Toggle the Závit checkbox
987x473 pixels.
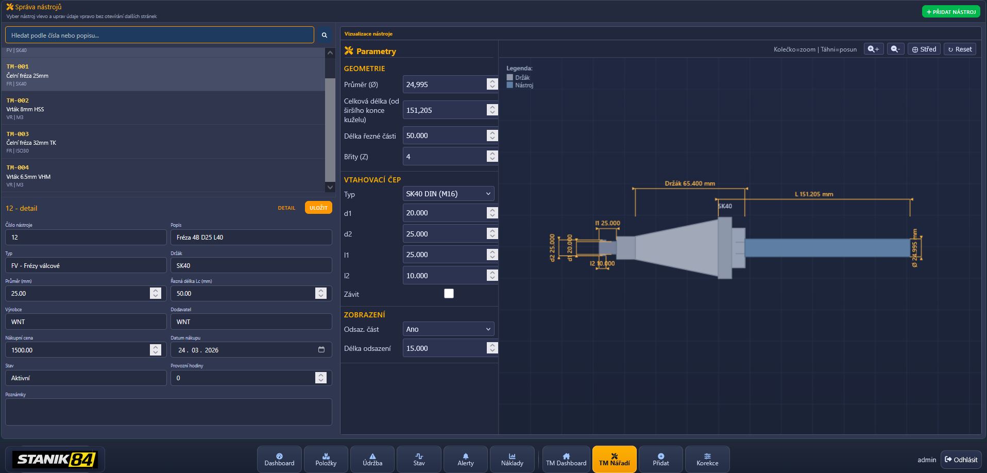[449, 294]
